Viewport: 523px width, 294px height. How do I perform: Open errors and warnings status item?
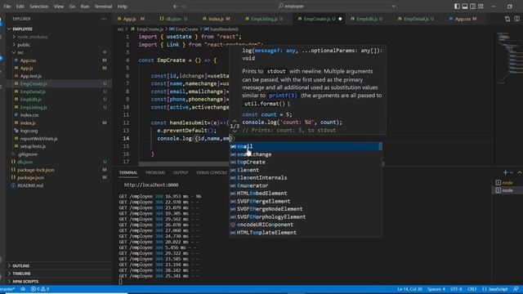pos(40,289)
